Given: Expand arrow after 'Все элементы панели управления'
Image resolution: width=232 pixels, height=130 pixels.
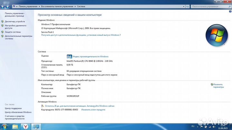Looking at the screenshot, I should point(75,6).
